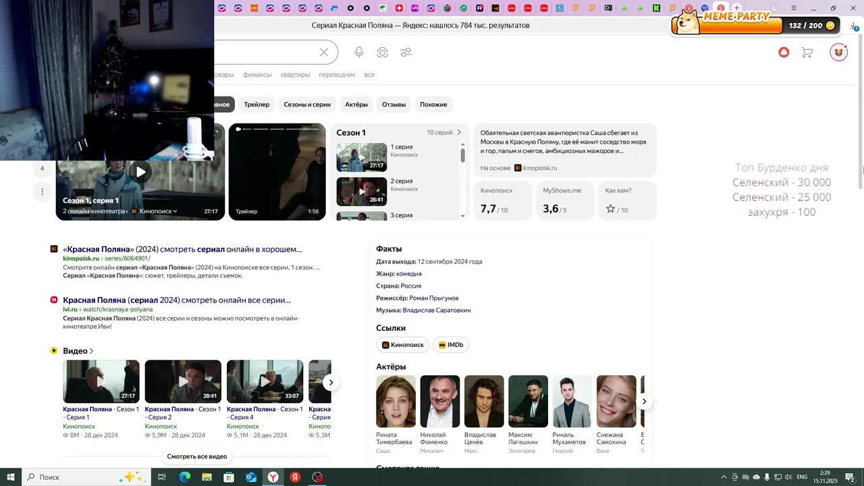This screenshot has width=864, height=486.
Task: Launch Microsoft Edge from the taskbar
Action: pos(184,477)
